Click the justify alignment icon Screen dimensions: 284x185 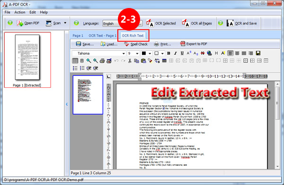click(244, 53)
